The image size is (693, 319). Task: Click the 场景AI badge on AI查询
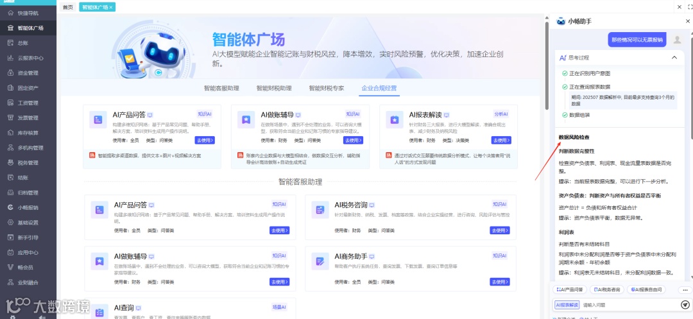[279, 307]
